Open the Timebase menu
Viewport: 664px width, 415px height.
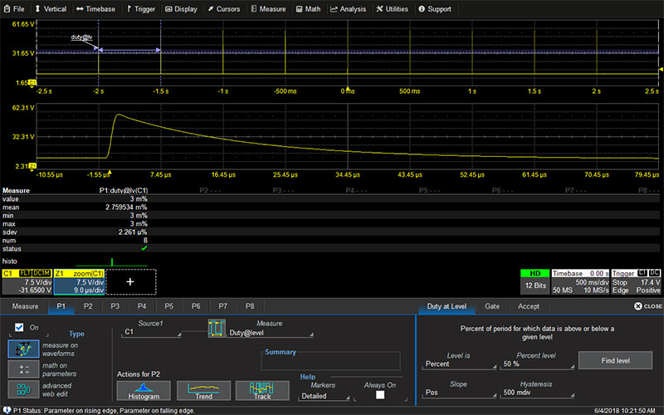coord(95,9)
